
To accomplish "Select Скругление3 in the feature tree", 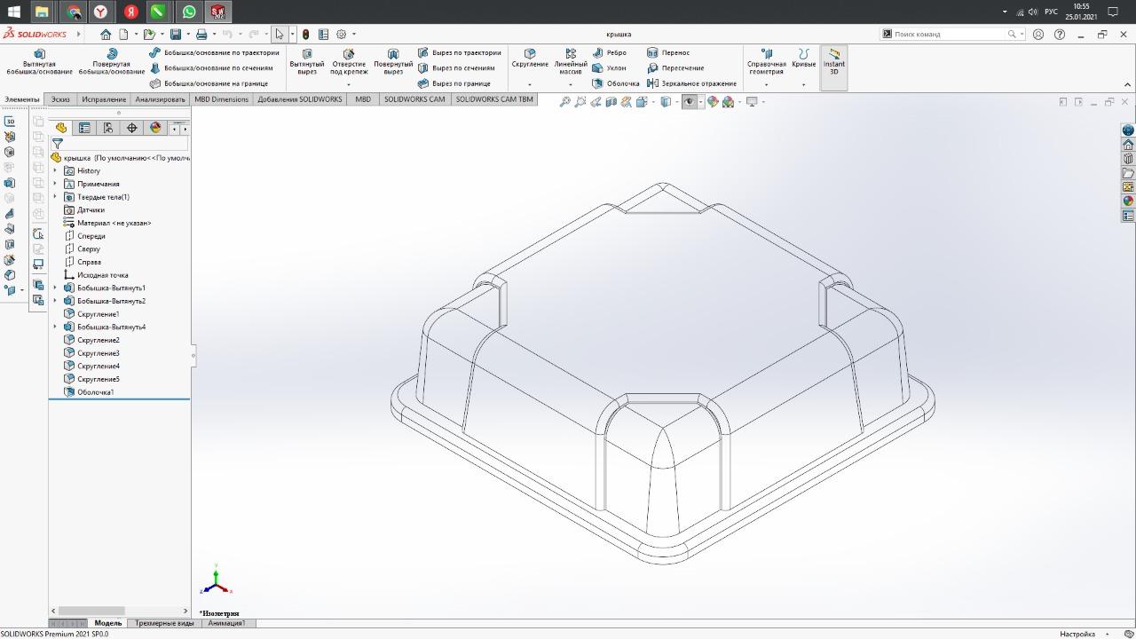I will pyautogui.click(x=98, y=353).
